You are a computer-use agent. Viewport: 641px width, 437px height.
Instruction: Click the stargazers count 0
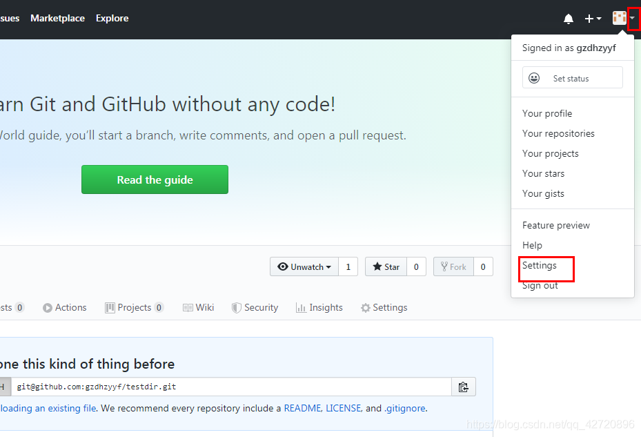[416, 266]
